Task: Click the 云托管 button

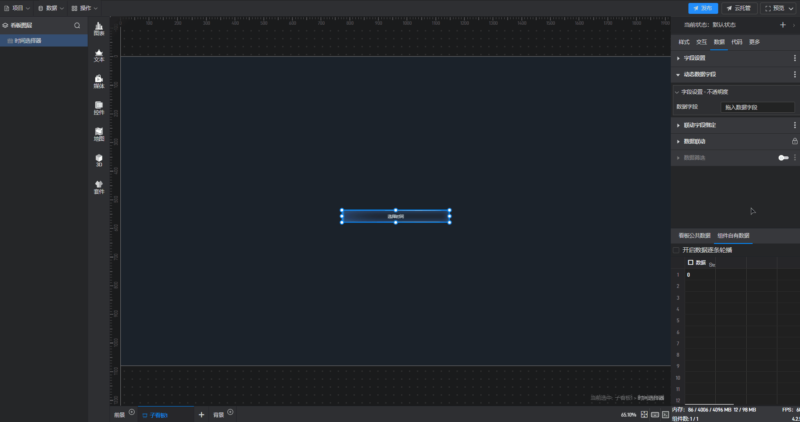Action: [x=739, y=8]
